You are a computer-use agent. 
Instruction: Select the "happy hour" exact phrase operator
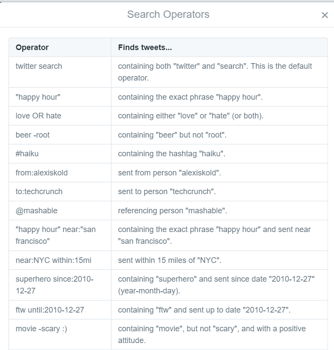38,97
